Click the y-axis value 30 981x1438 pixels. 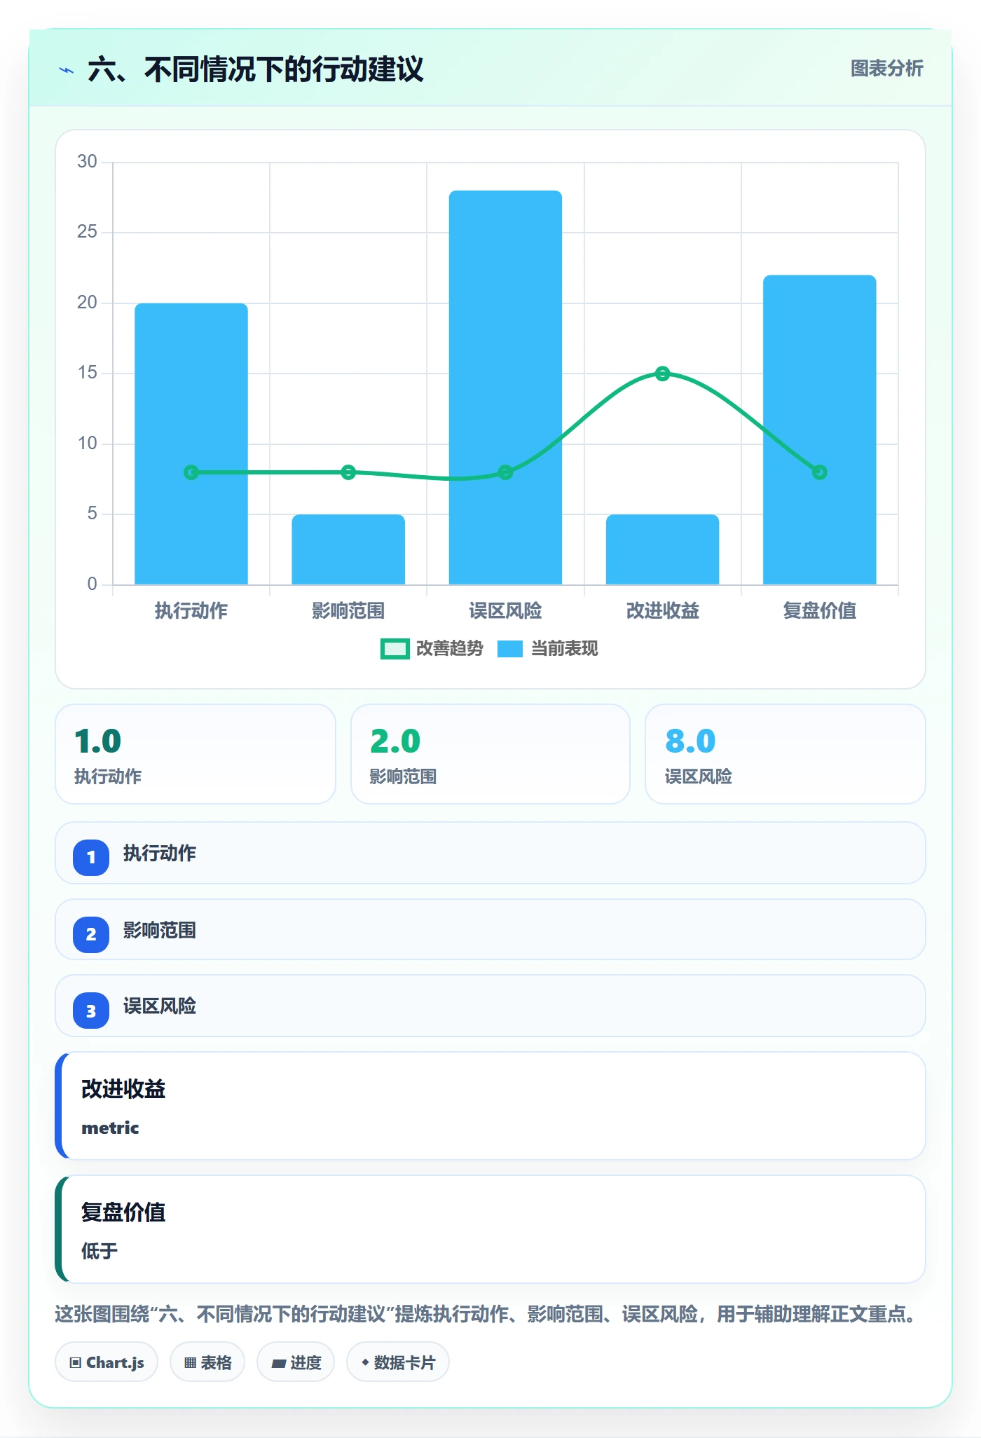[87, 162]
